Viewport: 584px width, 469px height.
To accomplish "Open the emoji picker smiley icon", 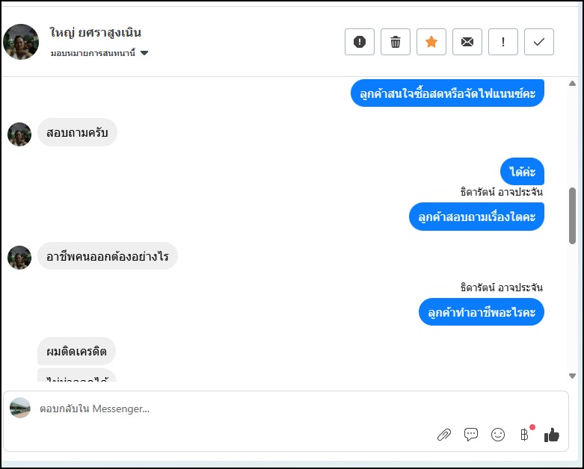I will tap(498, 435).
